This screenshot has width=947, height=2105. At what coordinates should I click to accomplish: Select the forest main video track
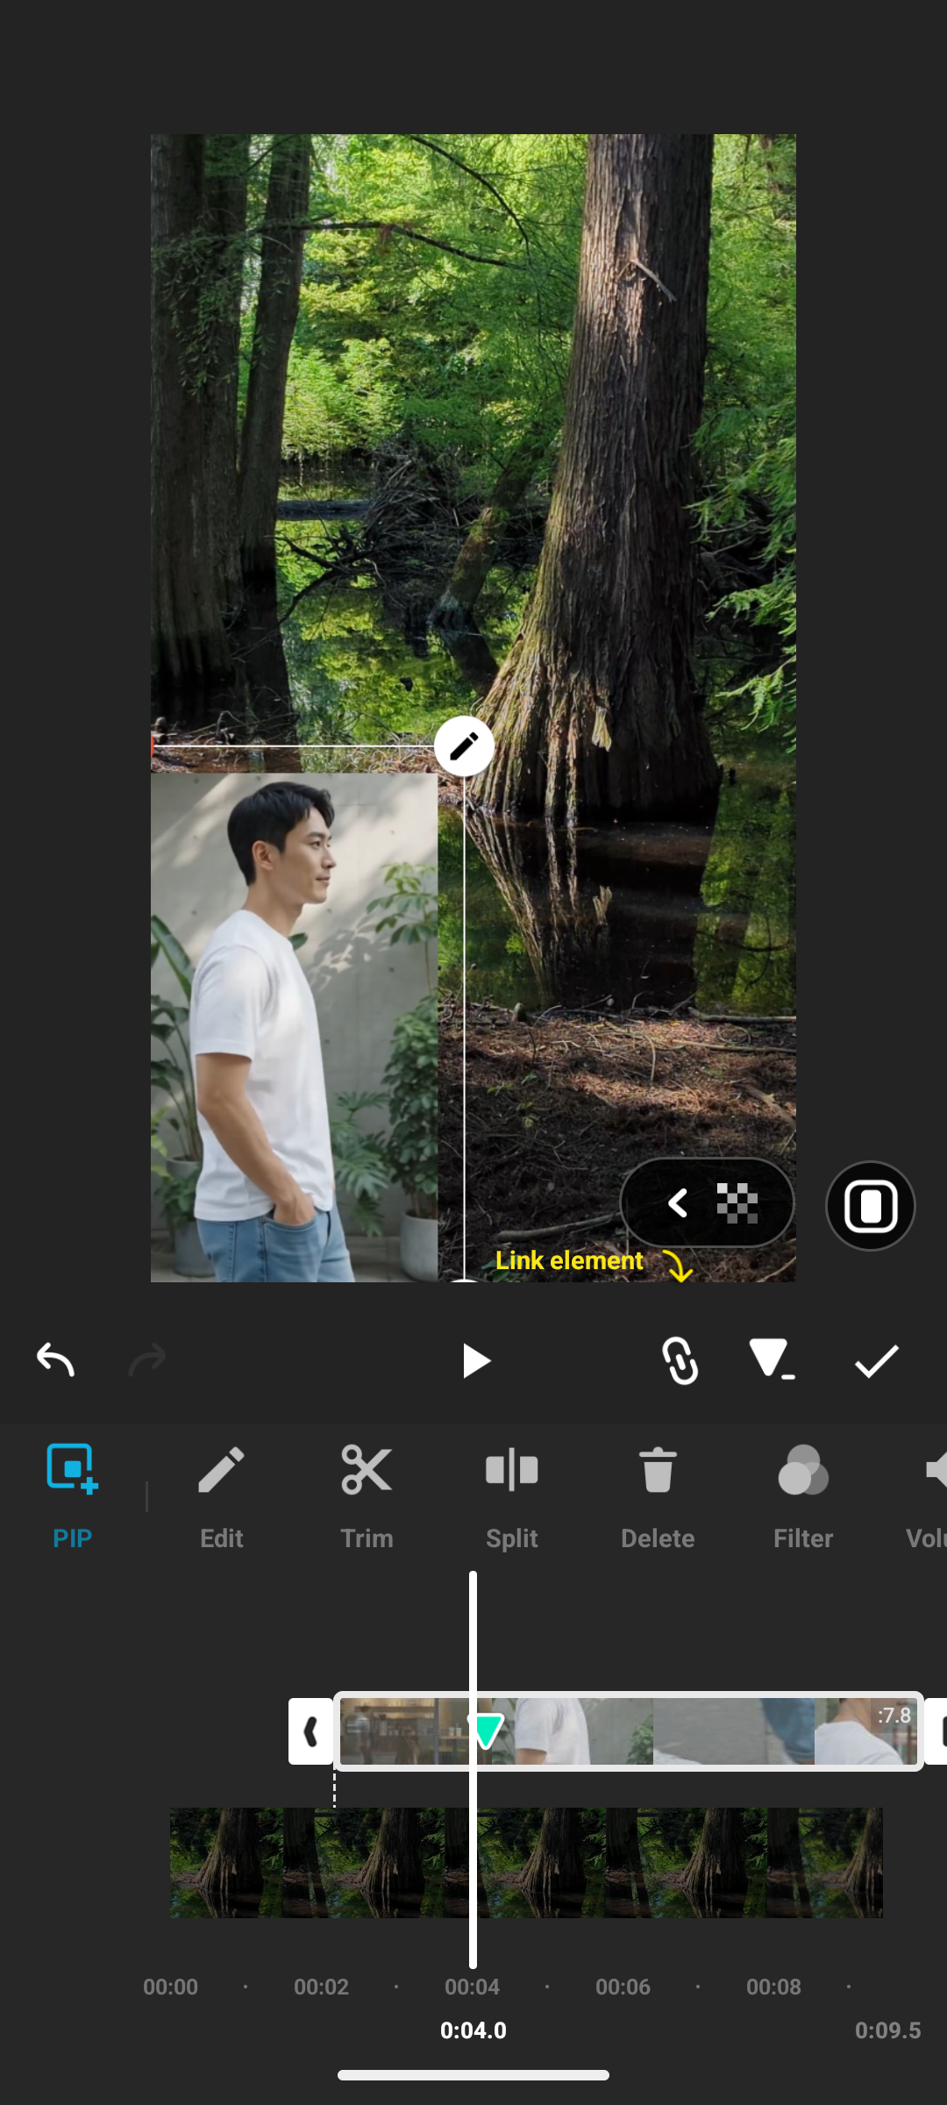click(526, 1863)
